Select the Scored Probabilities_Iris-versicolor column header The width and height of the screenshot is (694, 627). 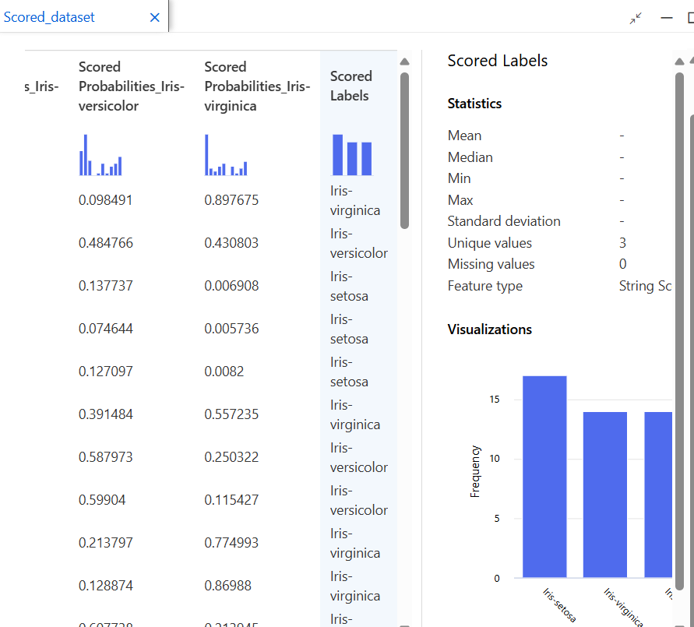click(132, 86)
